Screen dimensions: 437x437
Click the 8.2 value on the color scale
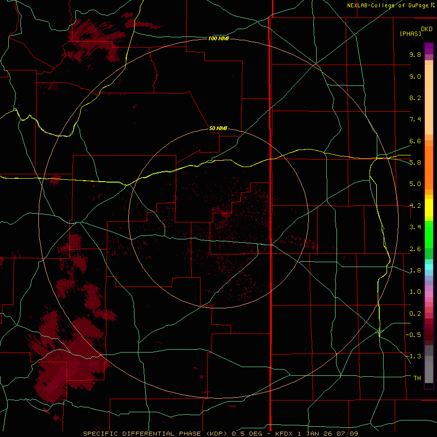pyautogui.click(x=415, y=98)
